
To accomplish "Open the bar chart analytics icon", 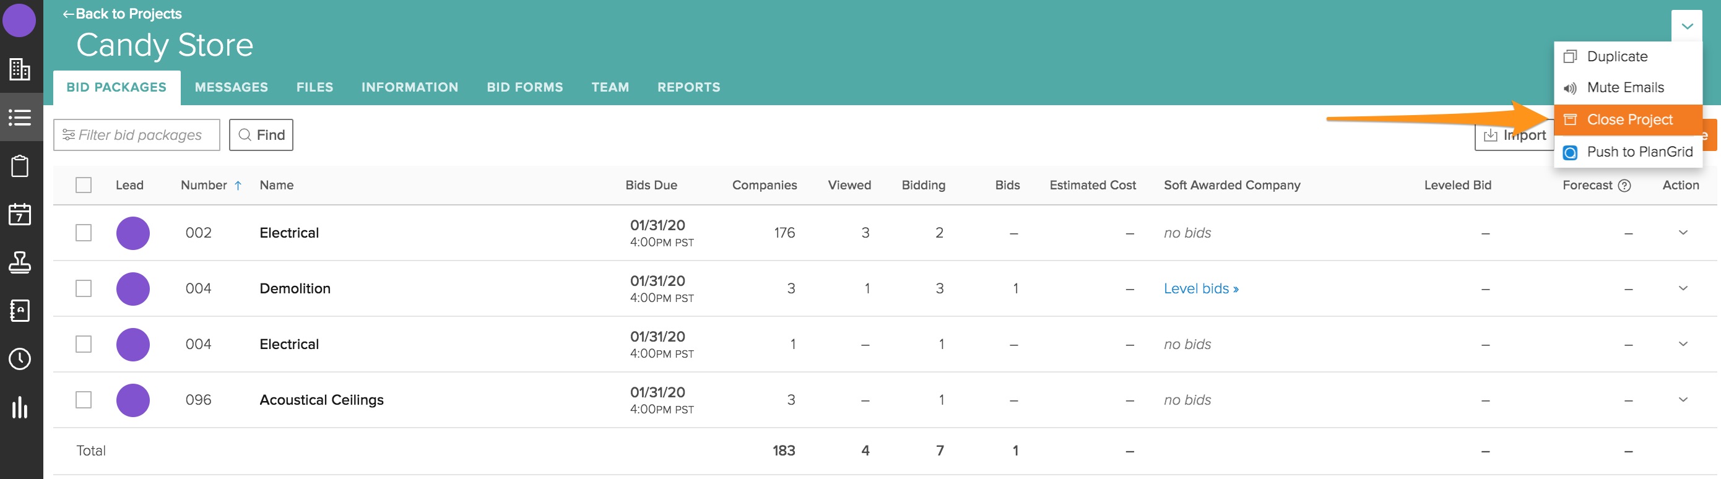I will (x=19, y=407).
